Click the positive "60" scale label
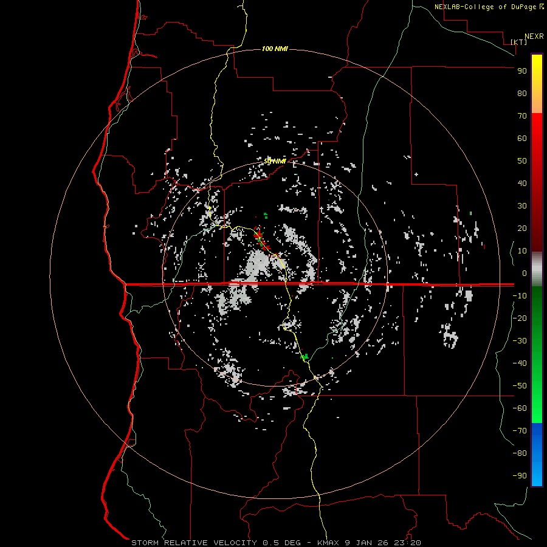 pyautogui.click(x=522, y=138)
